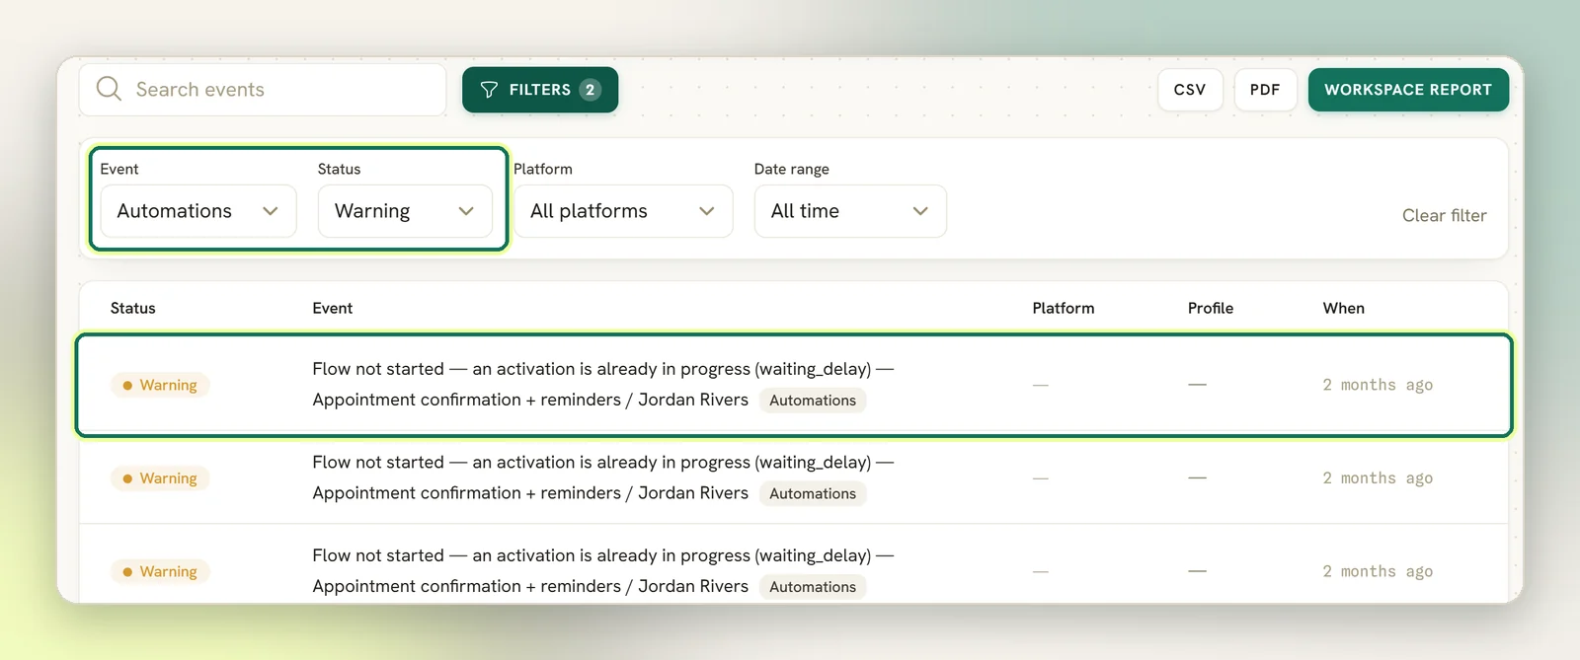Click the When column header

(x=1344, y=308)
